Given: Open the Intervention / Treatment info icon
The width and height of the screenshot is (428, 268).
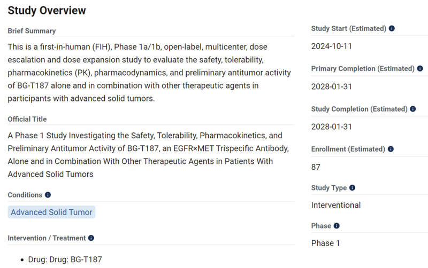Looking at the screenshot, I should click(x=91, y=238).
